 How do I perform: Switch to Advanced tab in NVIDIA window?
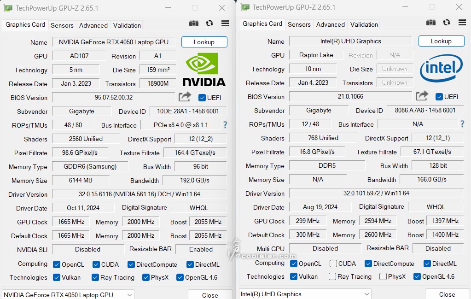[93, 25]
